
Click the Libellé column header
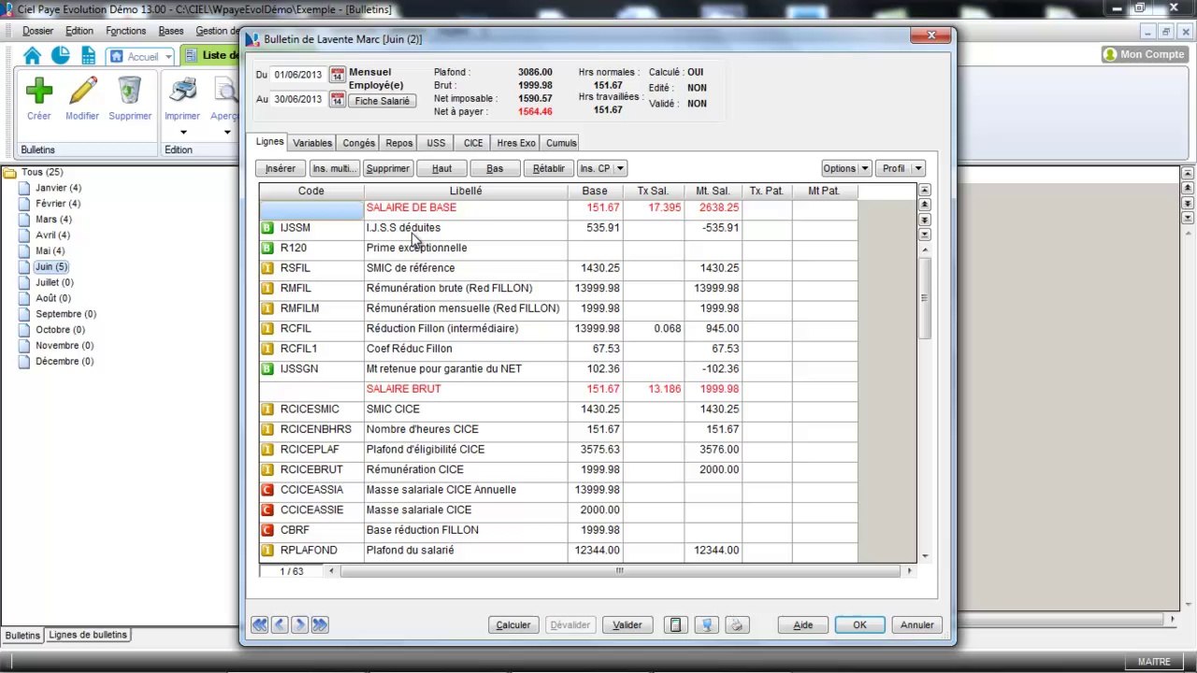click(466, 191)
